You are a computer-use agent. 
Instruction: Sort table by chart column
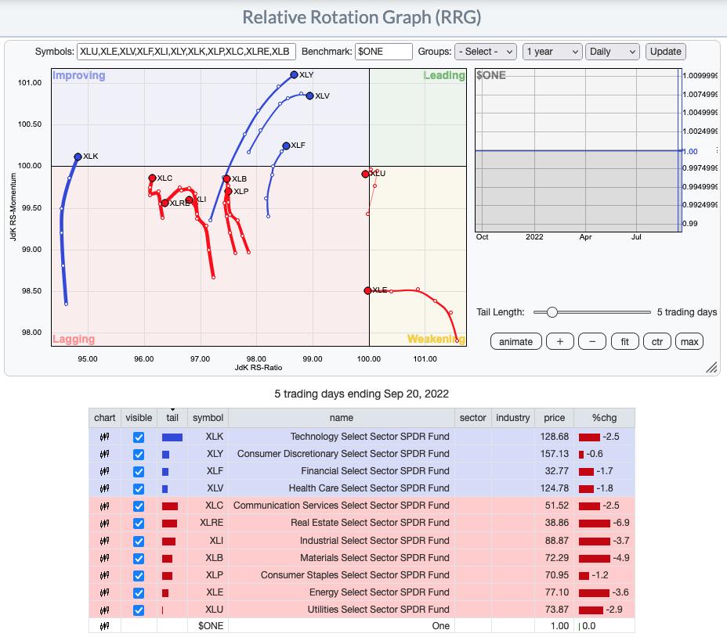tap(105, 418)
